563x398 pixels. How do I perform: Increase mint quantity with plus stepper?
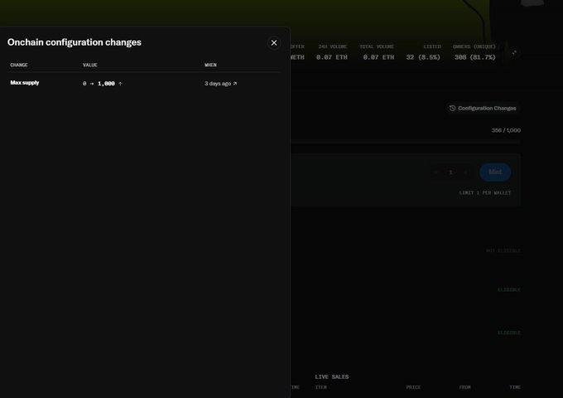(x=465, y=172)
